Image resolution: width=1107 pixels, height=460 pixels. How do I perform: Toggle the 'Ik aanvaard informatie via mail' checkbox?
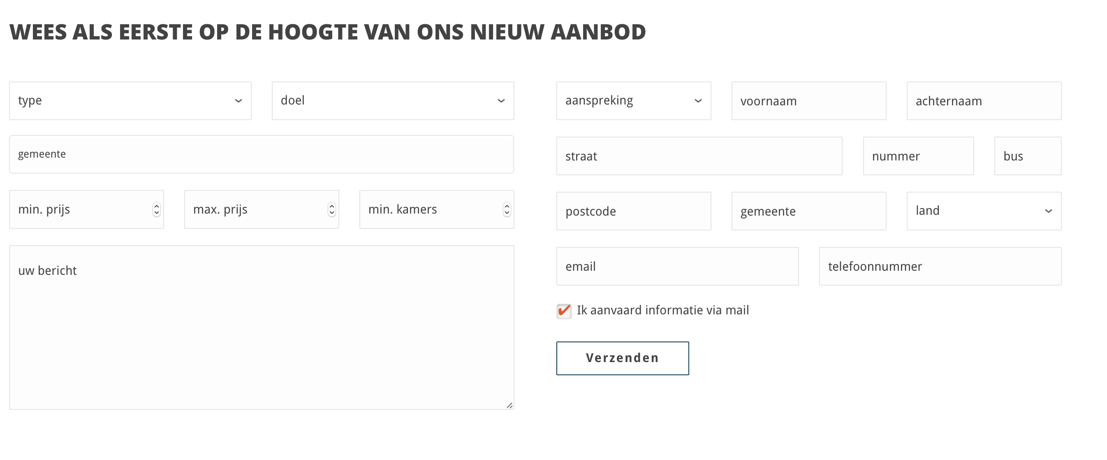click(x=564, y=311)
